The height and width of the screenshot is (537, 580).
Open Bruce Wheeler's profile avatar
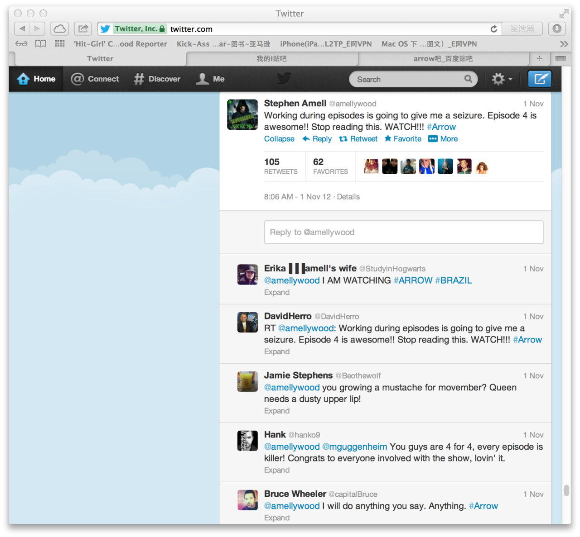coord(247,500)
